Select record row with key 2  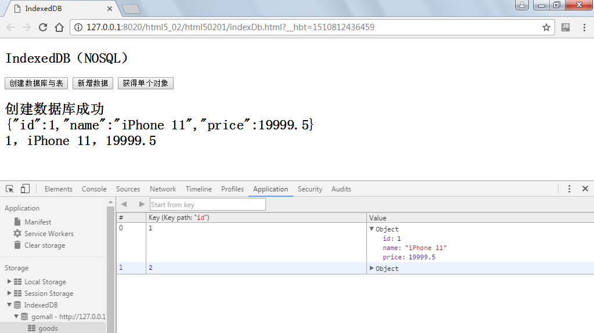pyautogui.click(x=355, y=268)
